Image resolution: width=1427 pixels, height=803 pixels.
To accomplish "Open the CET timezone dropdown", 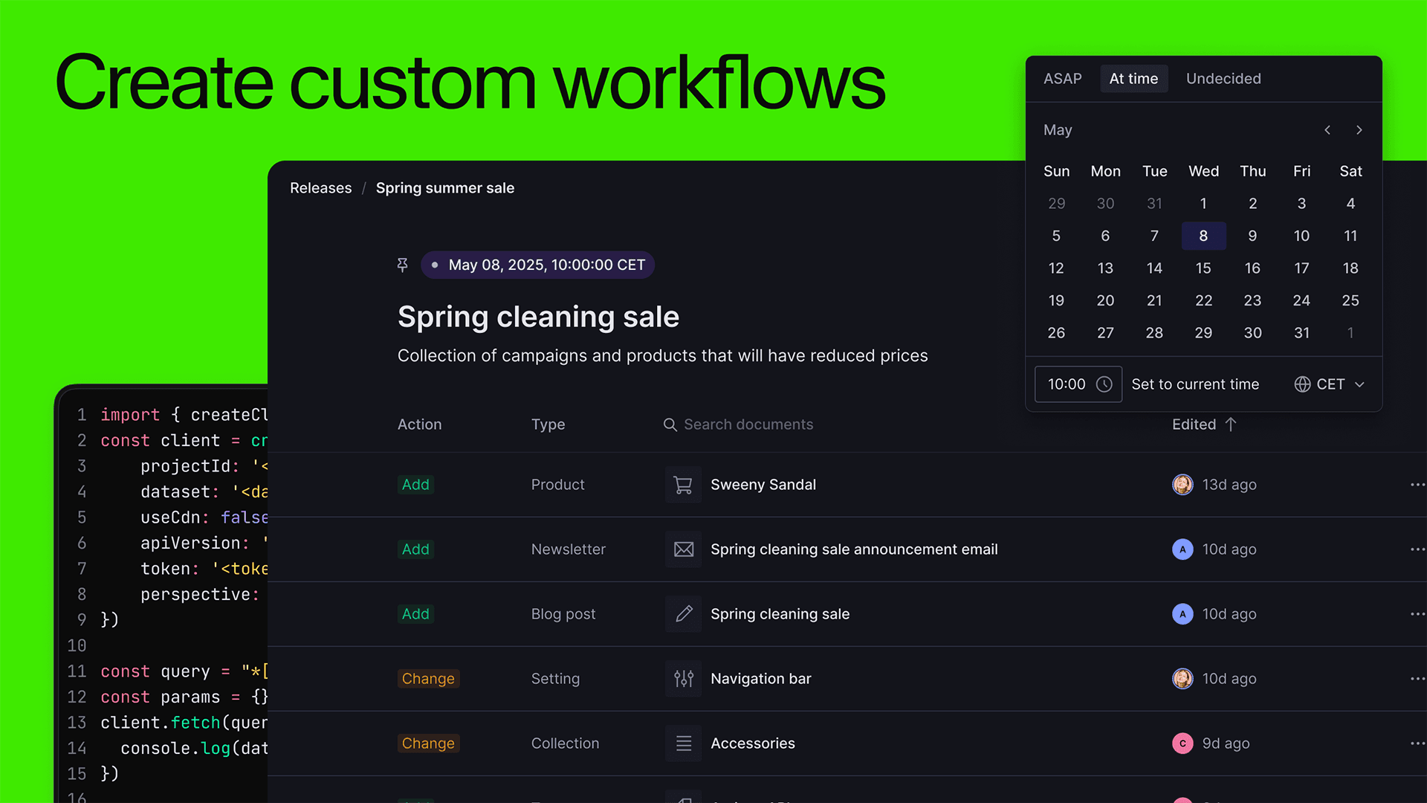I will (1330, 384).
